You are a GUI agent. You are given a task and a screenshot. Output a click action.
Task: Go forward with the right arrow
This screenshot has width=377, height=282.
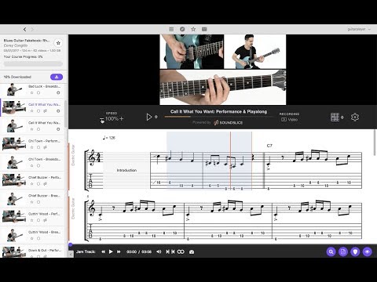(32, 29)
